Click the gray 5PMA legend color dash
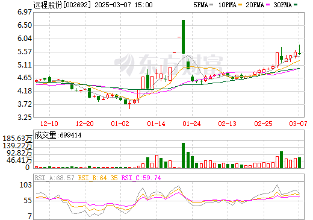This screenshot has height=220, width=313. 211,5
